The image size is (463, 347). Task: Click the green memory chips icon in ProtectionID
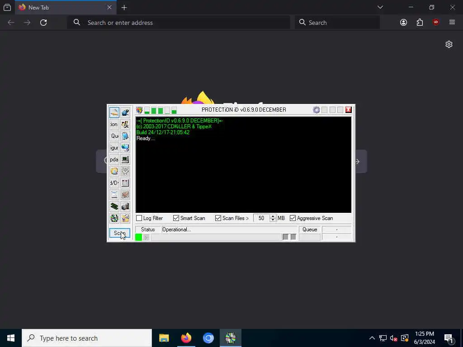tap(114, 206)
